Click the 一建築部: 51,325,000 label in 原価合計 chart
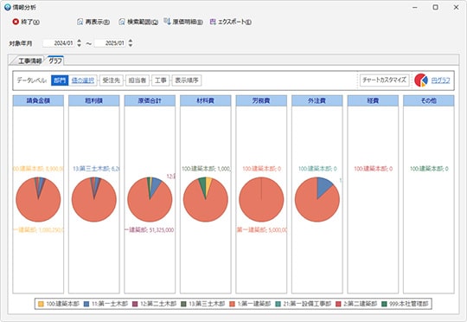 pos(150,230)
